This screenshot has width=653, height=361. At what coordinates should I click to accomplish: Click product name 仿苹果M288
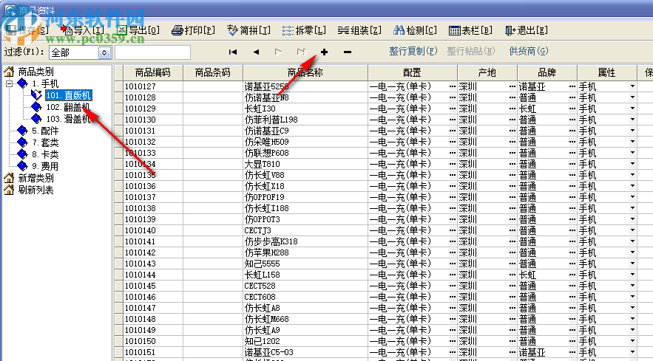click(x=266, y=252)
